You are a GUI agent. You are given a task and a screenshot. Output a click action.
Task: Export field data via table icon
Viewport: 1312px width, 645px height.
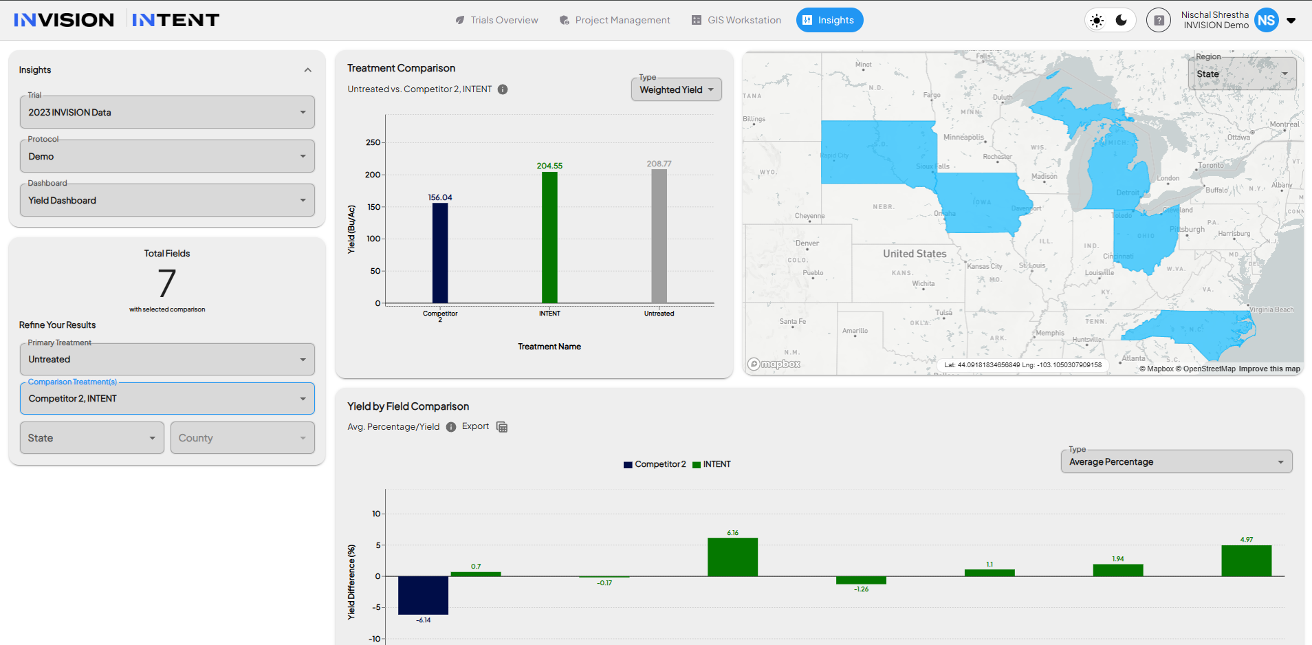pyautogui.click(x=502, y=427)
